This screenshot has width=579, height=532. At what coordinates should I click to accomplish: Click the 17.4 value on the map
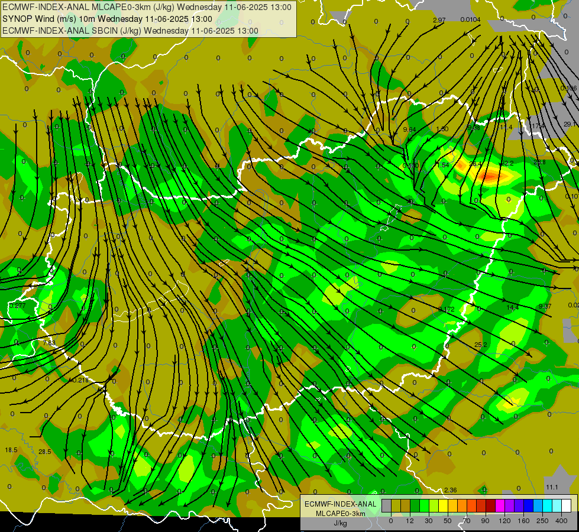[x=538, y=126]
